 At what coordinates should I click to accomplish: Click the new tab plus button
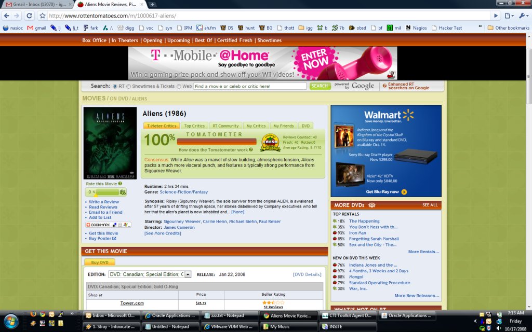(x=152, y=4)
